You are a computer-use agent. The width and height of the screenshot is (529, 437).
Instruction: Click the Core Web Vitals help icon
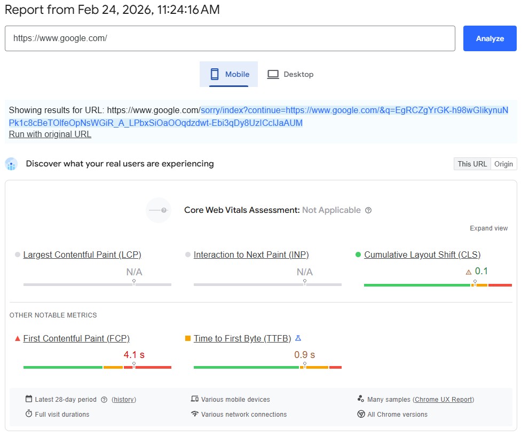(368, 210)
